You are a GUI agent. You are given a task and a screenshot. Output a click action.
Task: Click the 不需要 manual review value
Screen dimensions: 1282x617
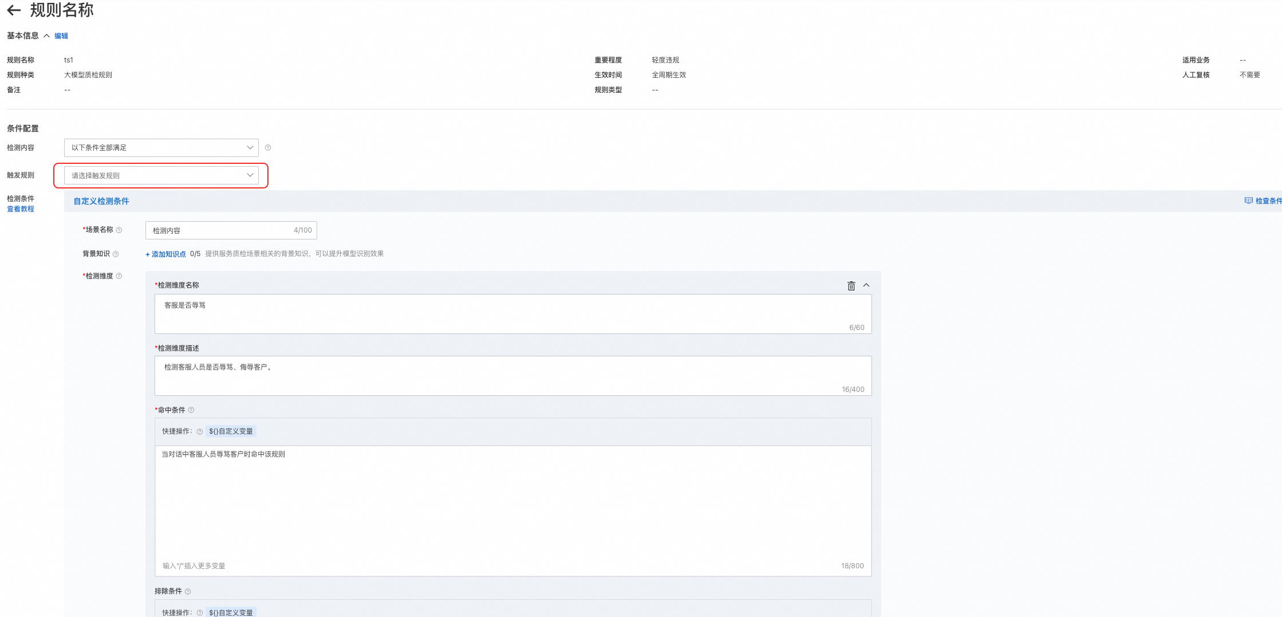tap(1250, 75)
